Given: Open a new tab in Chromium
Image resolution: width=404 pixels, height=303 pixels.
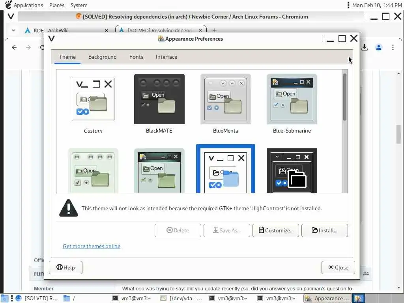Looking at the screenshot, I should click(214, 30).
